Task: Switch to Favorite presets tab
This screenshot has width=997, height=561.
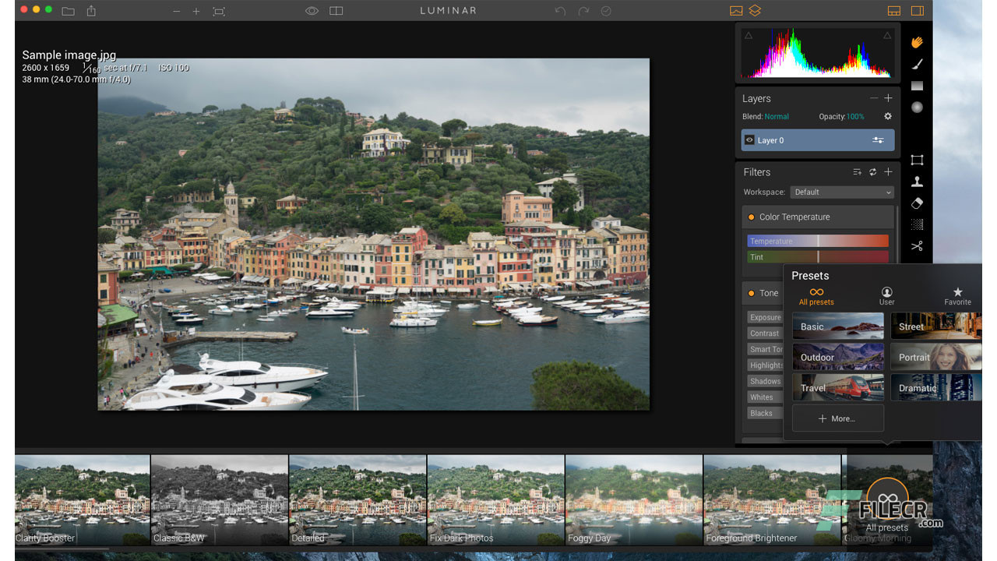Action: (958, 297)
